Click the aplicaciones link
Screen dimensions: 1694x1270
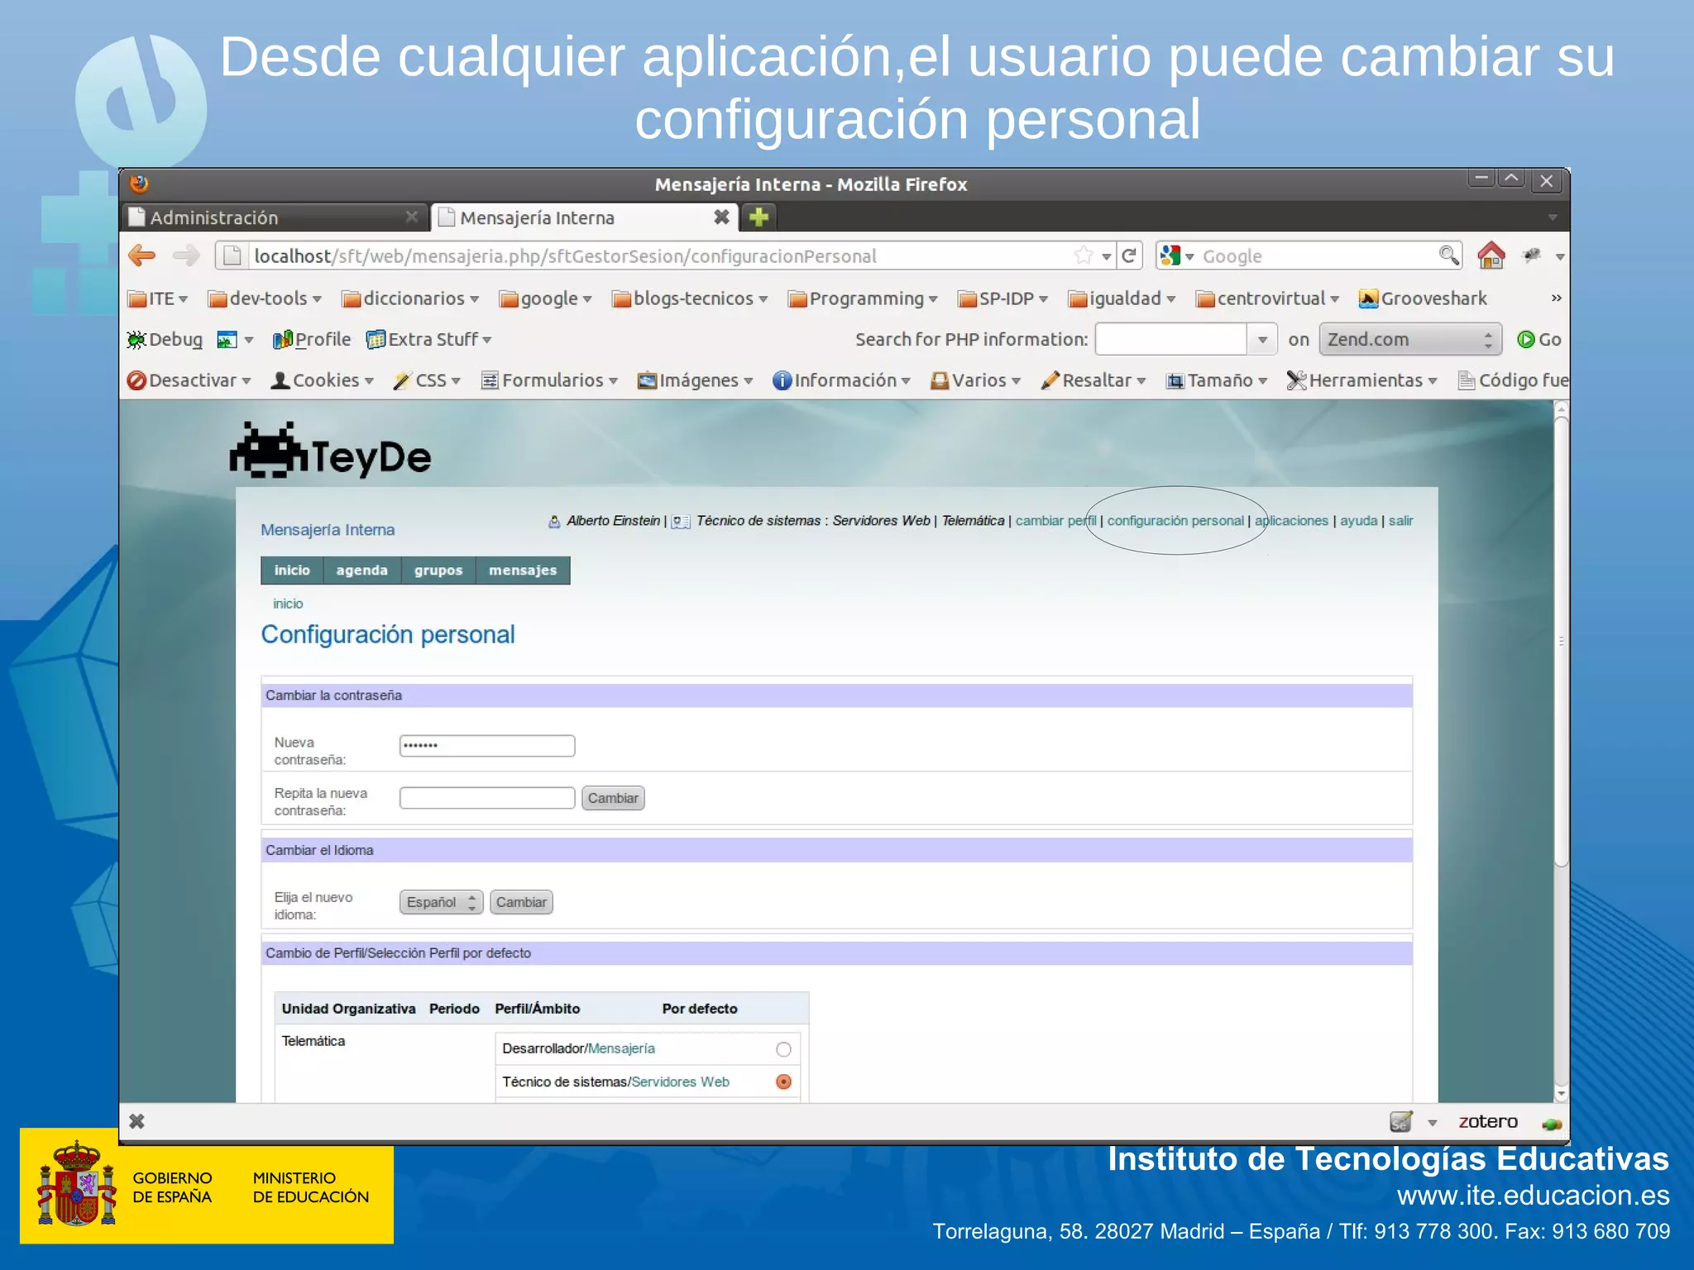(x=1291, y=521)
